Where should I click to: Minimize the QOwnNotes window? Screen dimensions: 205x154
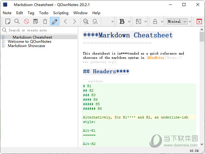tap(170, 4)
